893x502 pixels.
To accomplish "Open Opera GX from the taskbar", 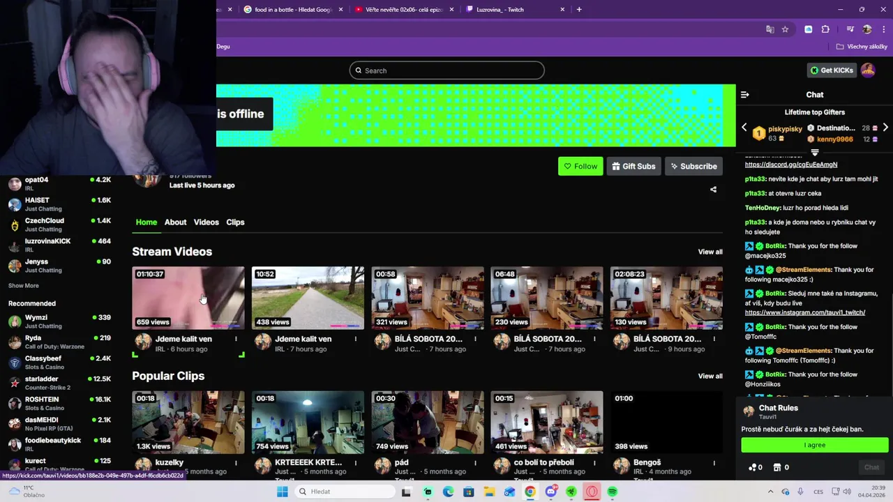I will point(592,492).
